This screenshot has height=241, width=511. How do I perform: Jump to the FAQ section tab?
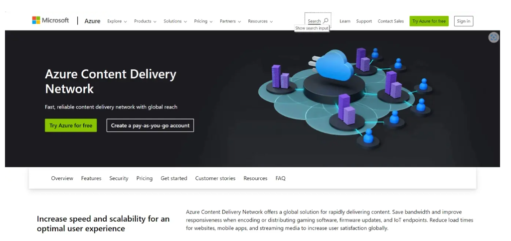(280, 178)
